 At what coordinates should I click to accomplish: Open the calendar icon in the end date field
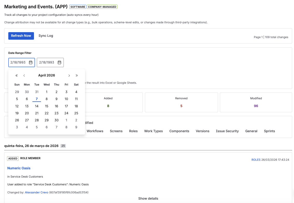(59, 62)
